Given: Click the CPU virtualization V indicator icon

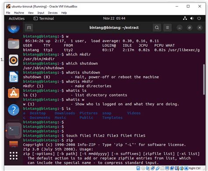Looking at the screenshot, I should click(176, 168).
